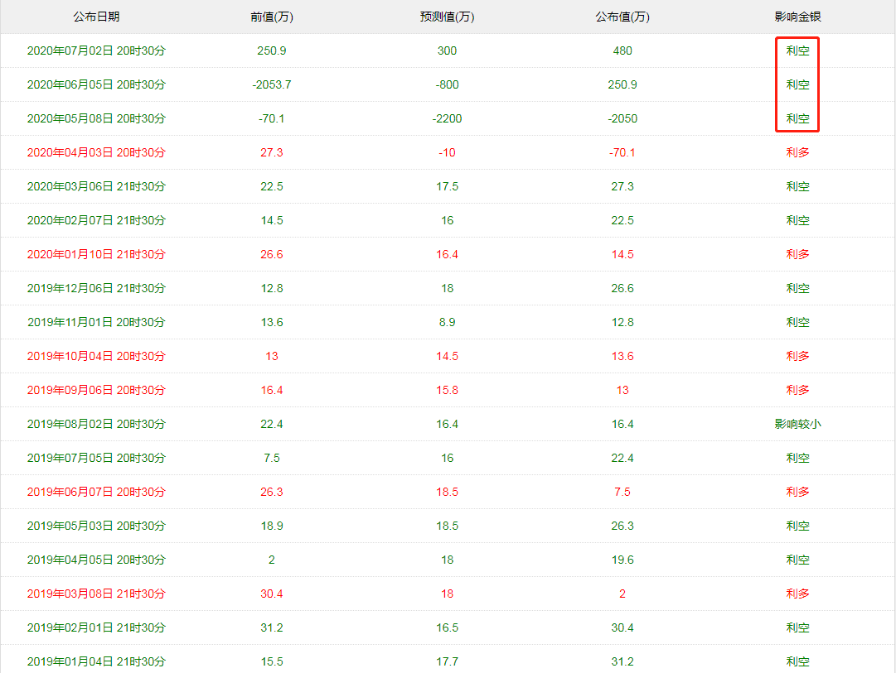The width and height of the screenshot is (896, 673).
Task: Select date 2019年10月04日 20时30分
Action: coord(96,356)
